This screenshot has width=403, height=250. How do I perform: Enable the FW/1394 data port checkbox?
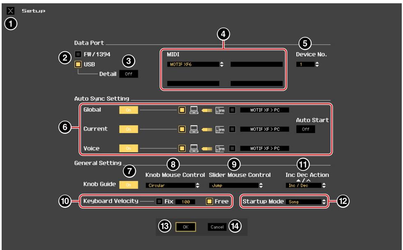(78, 54)
